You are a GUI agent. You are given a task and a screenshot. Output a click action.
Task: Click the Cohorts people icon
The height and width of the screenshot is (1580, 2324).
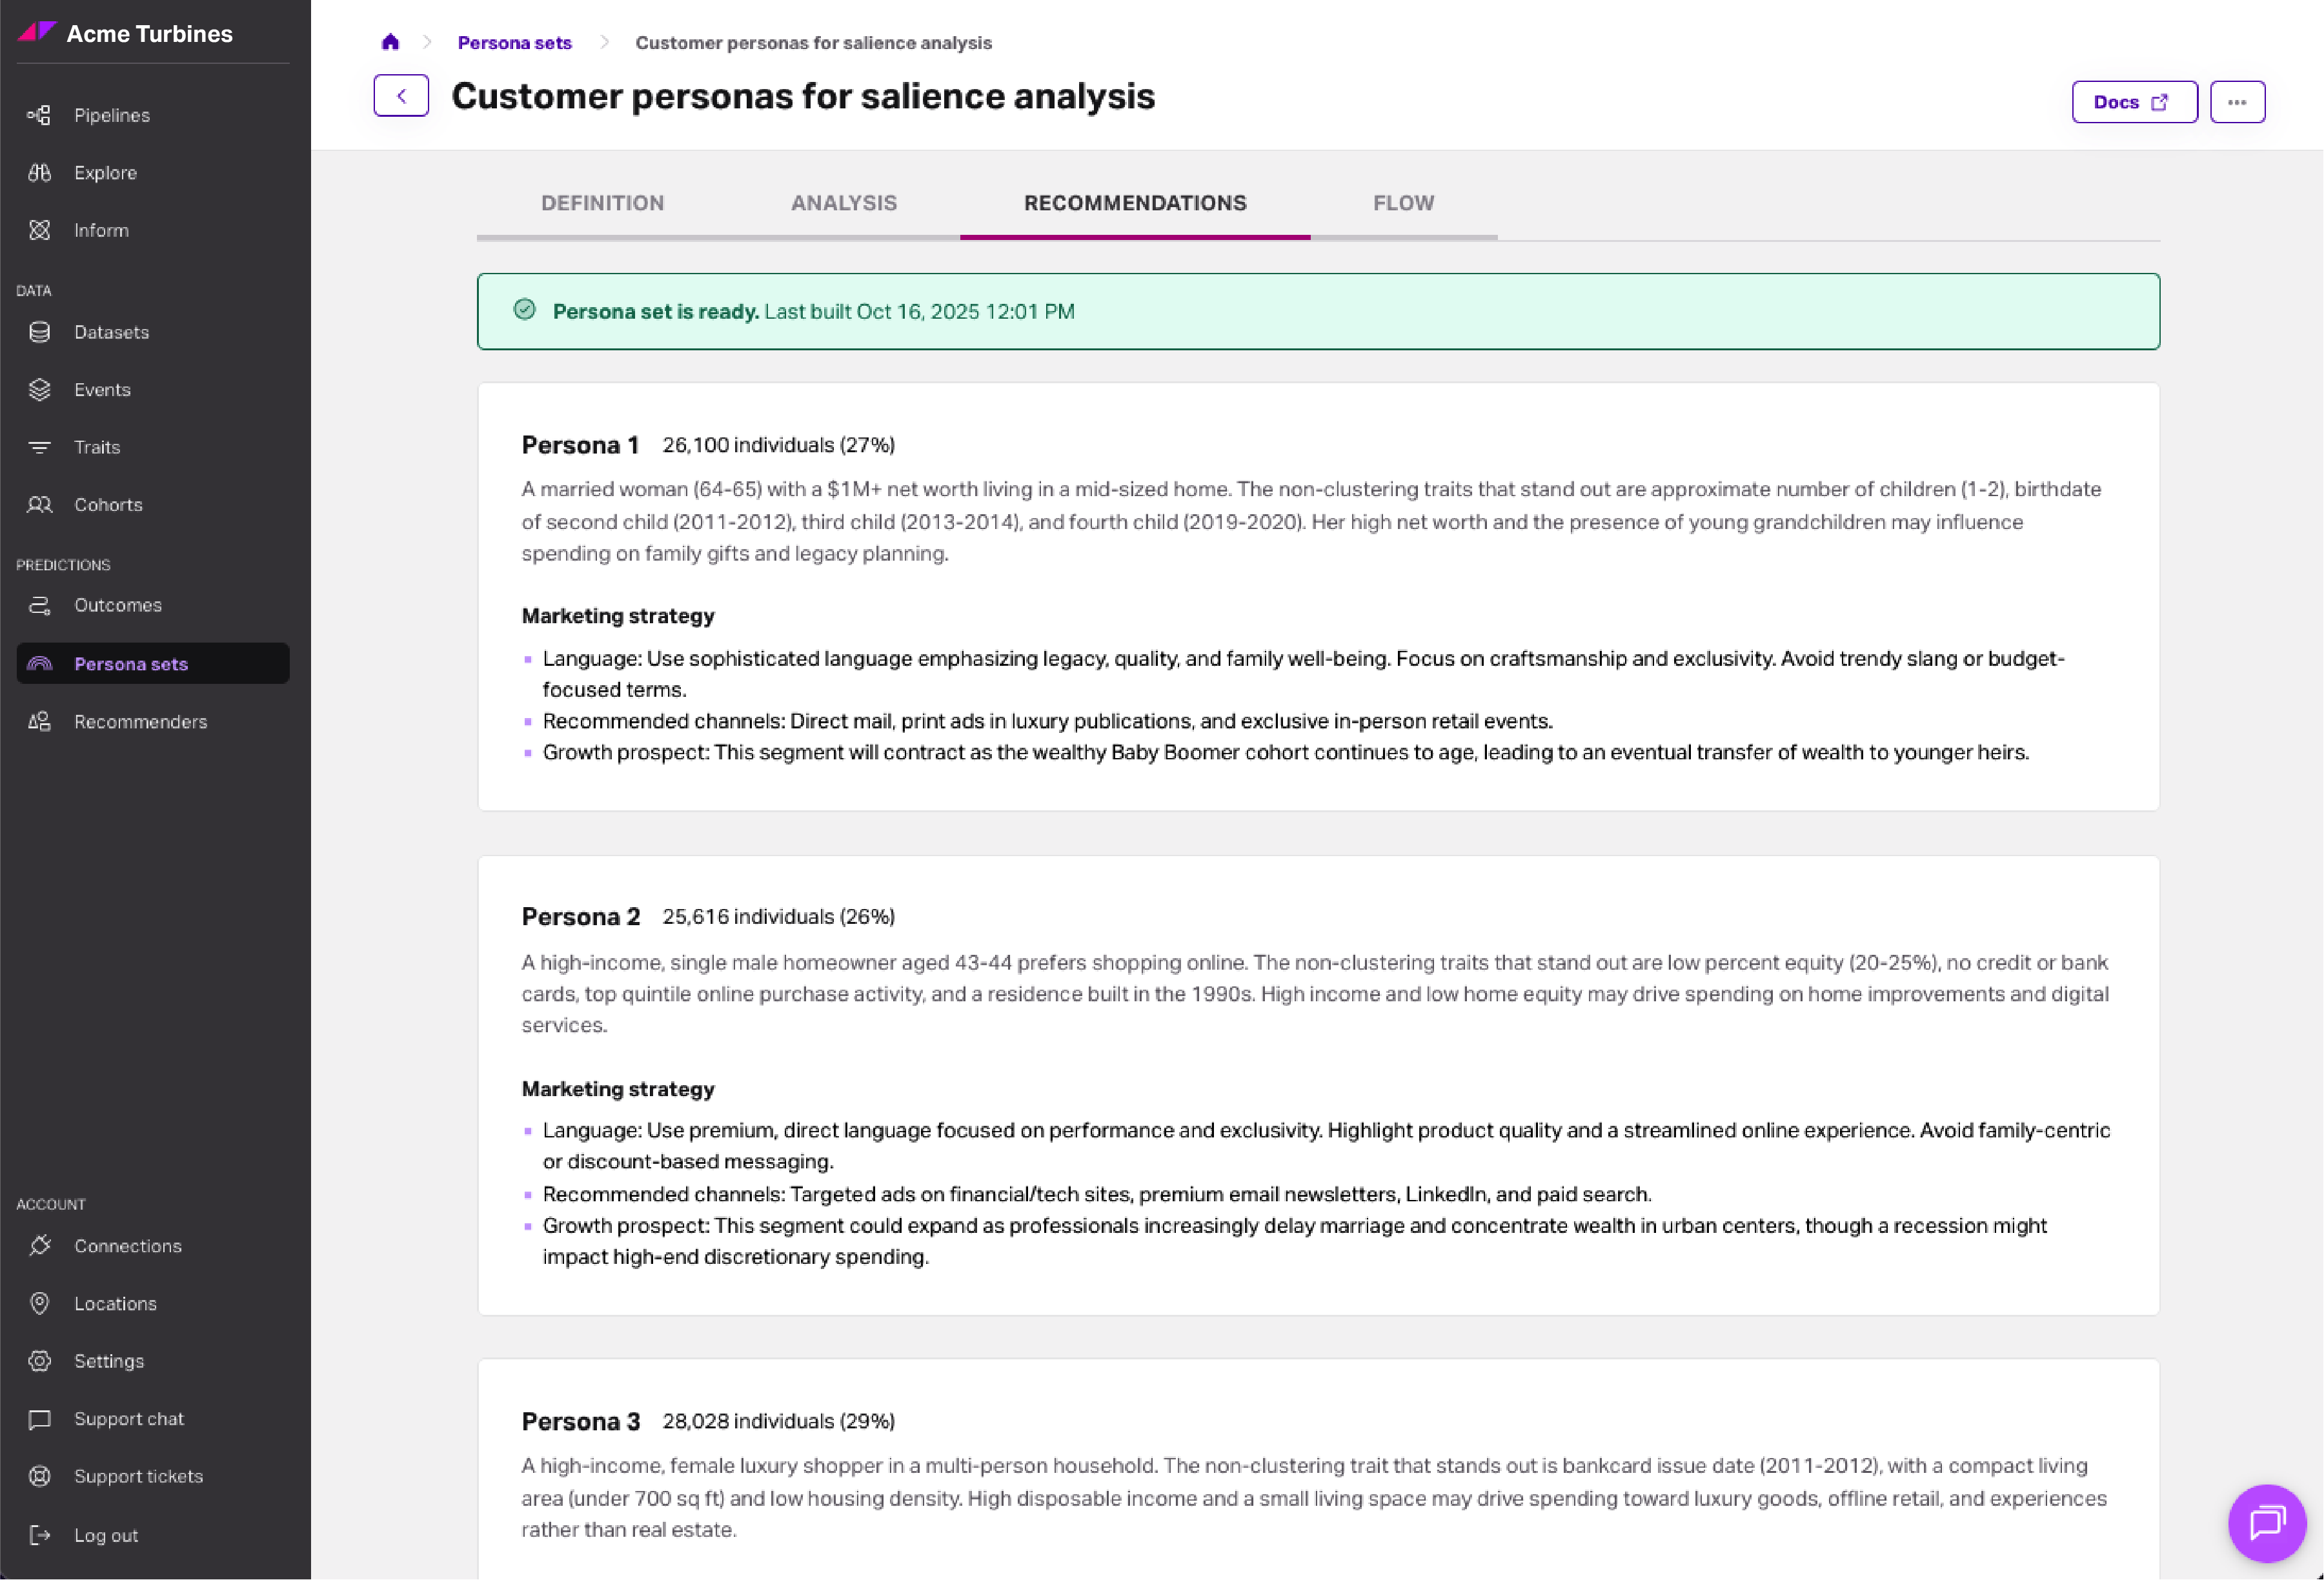click(x=40, y=505)
